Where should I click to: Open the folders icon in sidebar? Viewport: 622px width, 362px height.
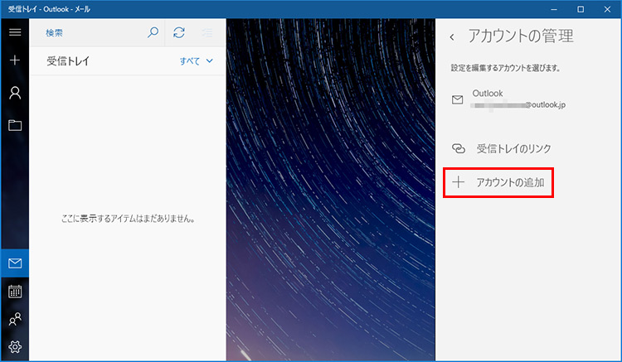14,125
